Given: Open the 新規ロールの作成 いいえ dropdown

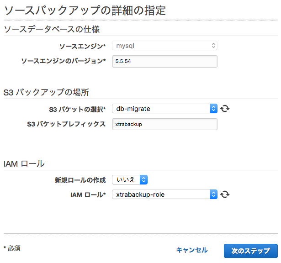Looking at the screenshot, I should [x=130, y=180].
